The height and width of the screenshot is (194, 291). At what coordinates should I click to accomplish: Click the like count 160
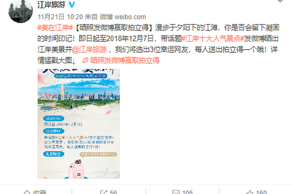pos(261,192)
